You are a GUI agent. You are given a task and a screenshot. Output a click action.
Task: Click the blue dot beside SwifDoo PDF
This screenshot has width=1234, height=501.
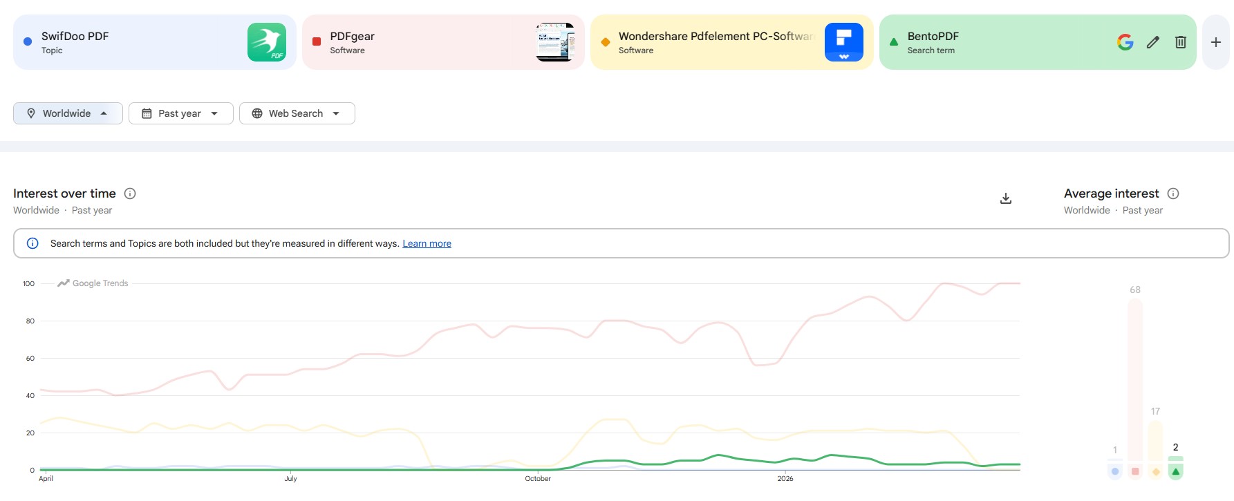point(28,41)
